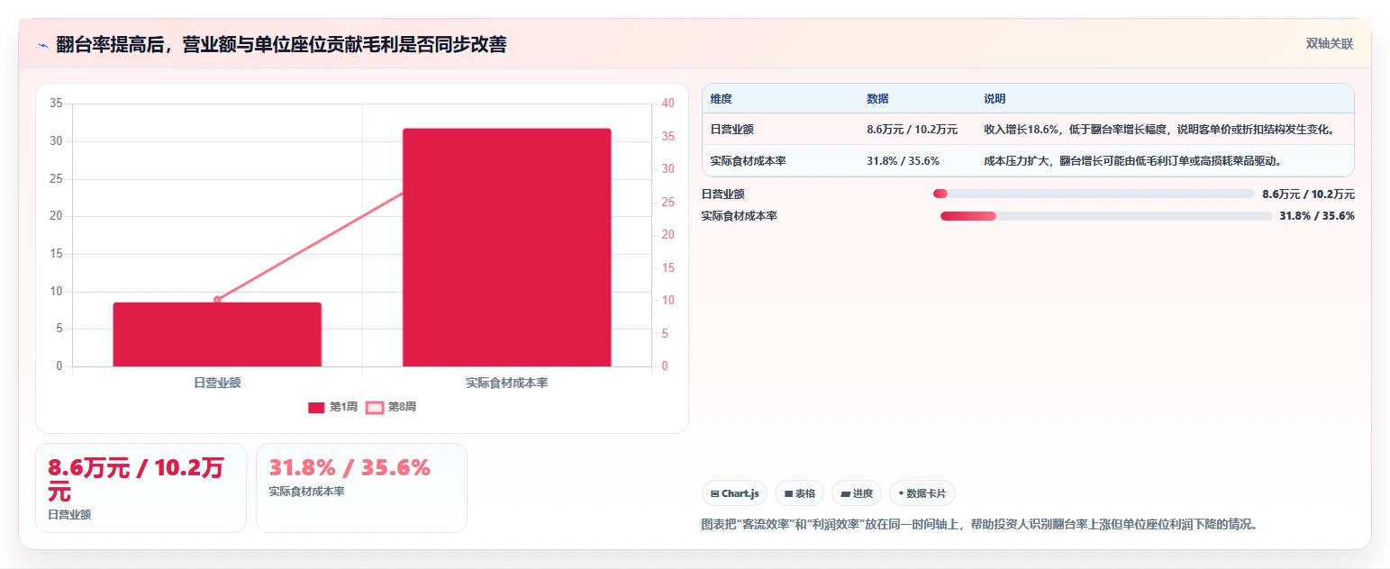Screen dimensions: 1390x569
Task: Click the footer note starting 图表把
Action: (x=978, y=525)
